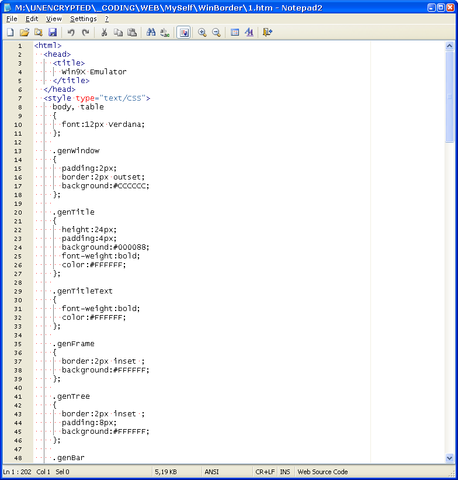This screenshot has width=458, height=480.
Task: Open a file using the folder icon
Action: [25, 32]
